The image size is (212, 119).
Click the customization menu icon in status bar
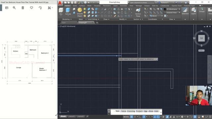210,117
